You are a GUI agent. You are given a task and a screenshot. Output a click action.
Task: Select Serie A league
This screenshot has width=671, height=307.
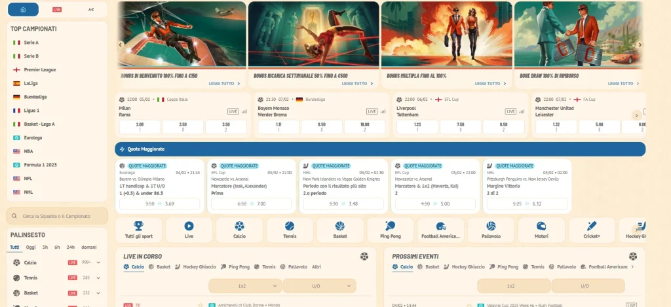[31, 43]
